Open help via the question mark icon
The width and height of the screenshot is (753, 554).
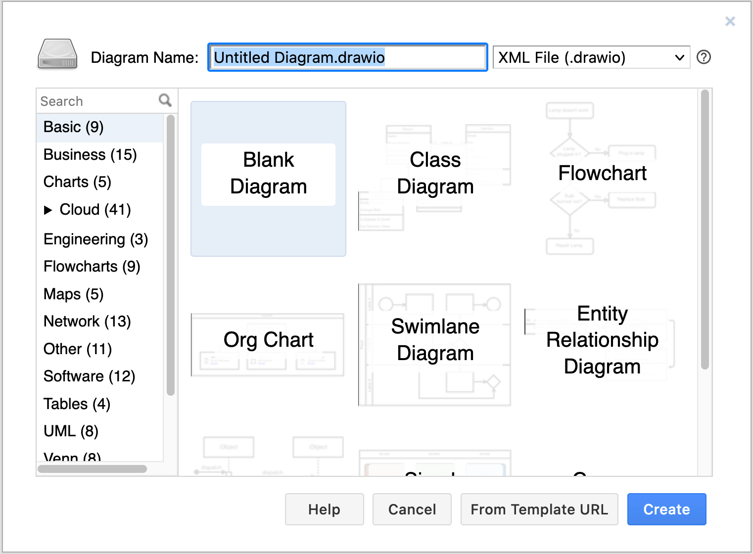tap(703, 57)
